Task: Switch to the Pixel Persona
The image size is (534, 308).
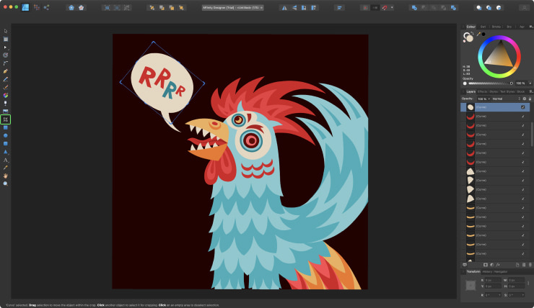Action: [36, 7]
